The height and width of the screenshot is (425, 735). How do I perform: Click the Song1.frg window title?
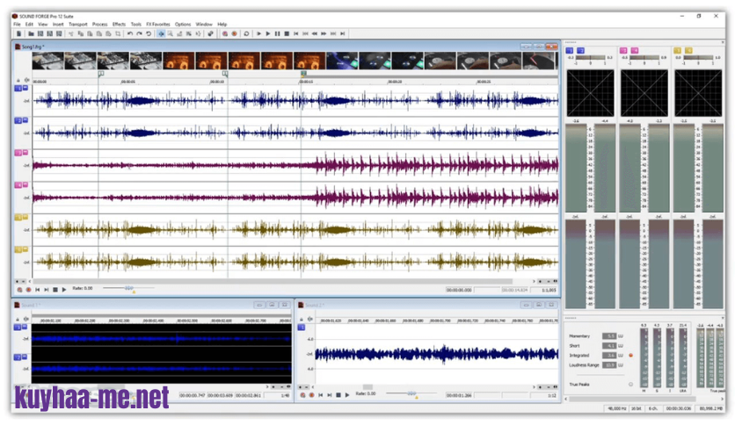tap(33, 47)
